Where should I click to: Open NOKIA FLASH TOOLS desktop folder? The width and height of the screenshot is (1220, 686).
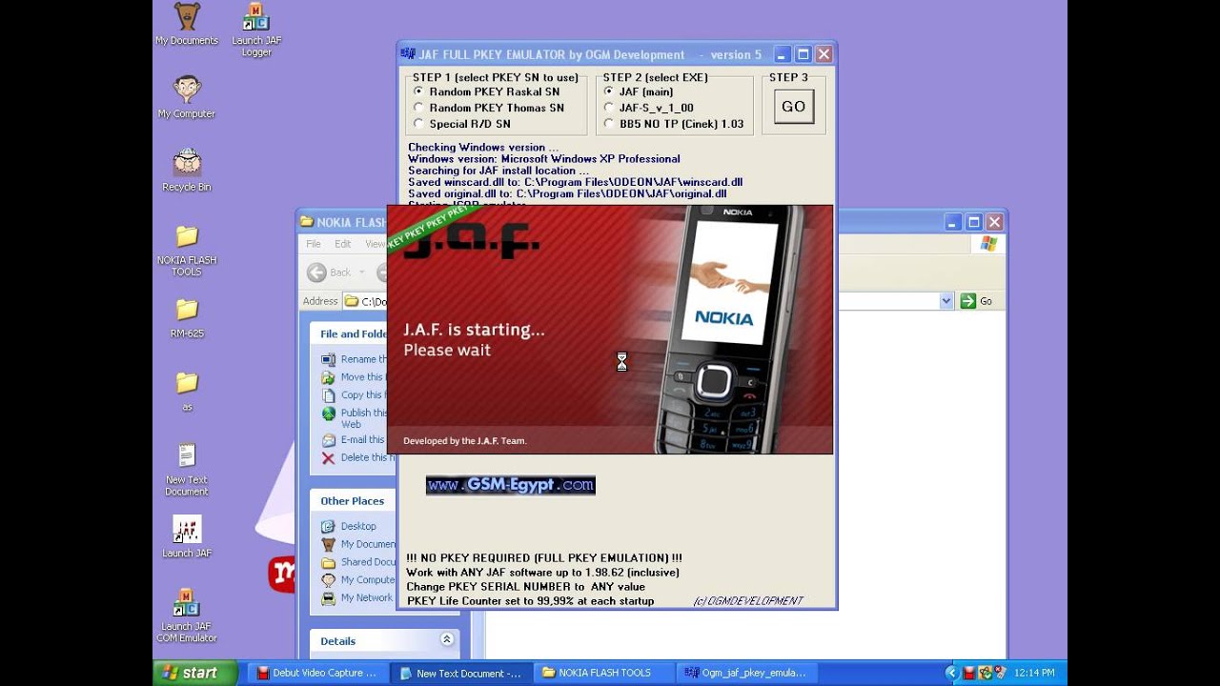[187, 251]
